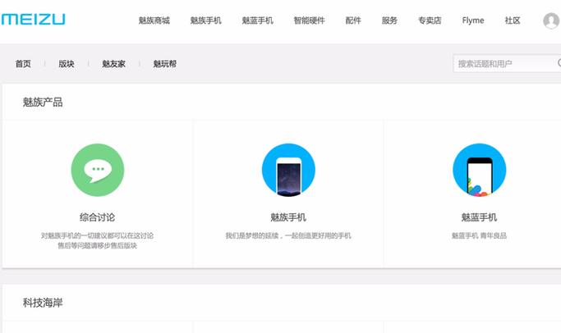Click the 魅族产品 section heading

tap(43, 103)
